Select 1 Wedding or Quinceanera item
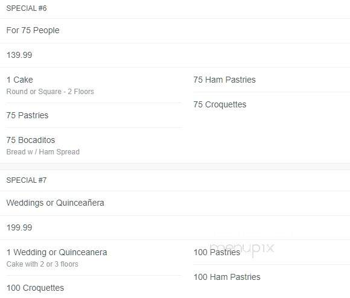 click(57, 252)
